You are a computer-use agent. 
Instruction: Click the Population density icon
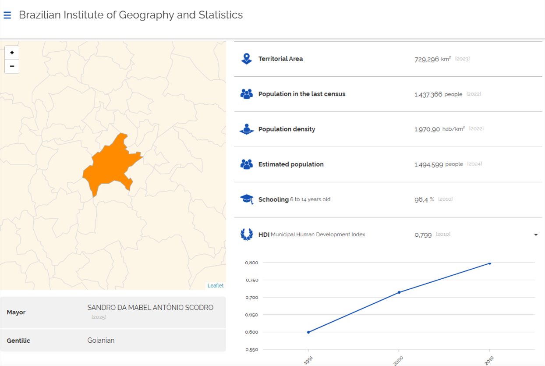click(x=247, y=129)
